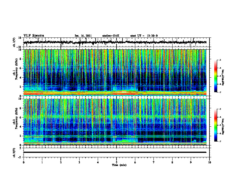The image size is (236, 182).
Task: Click the "6" kHz tick label on ch.2 axis
Action: (21, 117)
